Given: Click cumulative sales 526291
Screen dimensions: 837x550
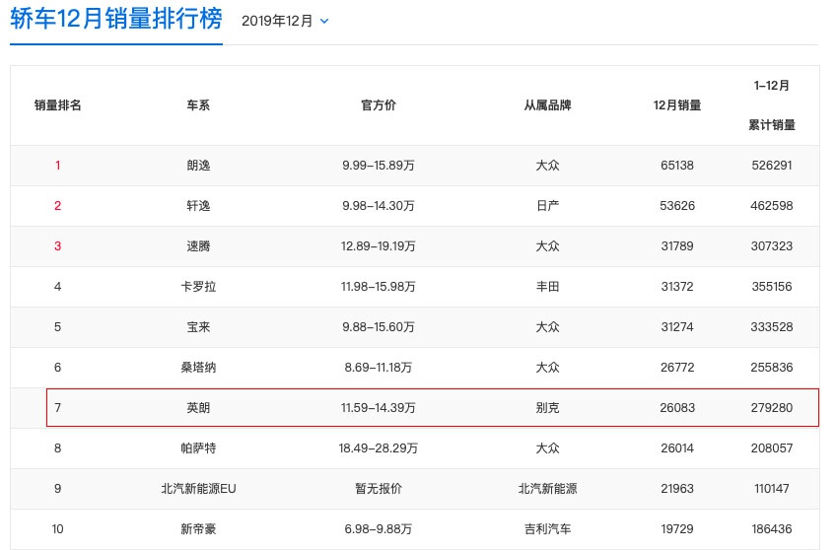Looking at the screenshot, I should (772, 166).
